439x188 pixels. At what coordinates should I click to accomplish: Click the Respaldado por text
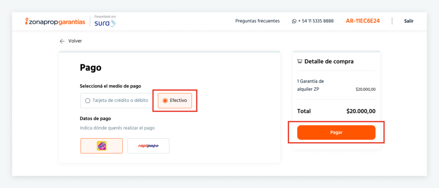click(x=105, y=17)
